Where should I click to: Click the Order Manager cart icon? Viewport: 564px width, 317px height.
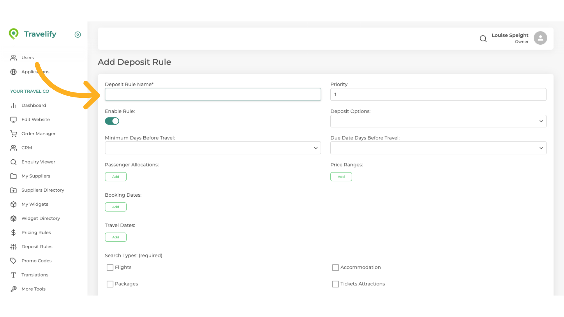click(14, 134)
